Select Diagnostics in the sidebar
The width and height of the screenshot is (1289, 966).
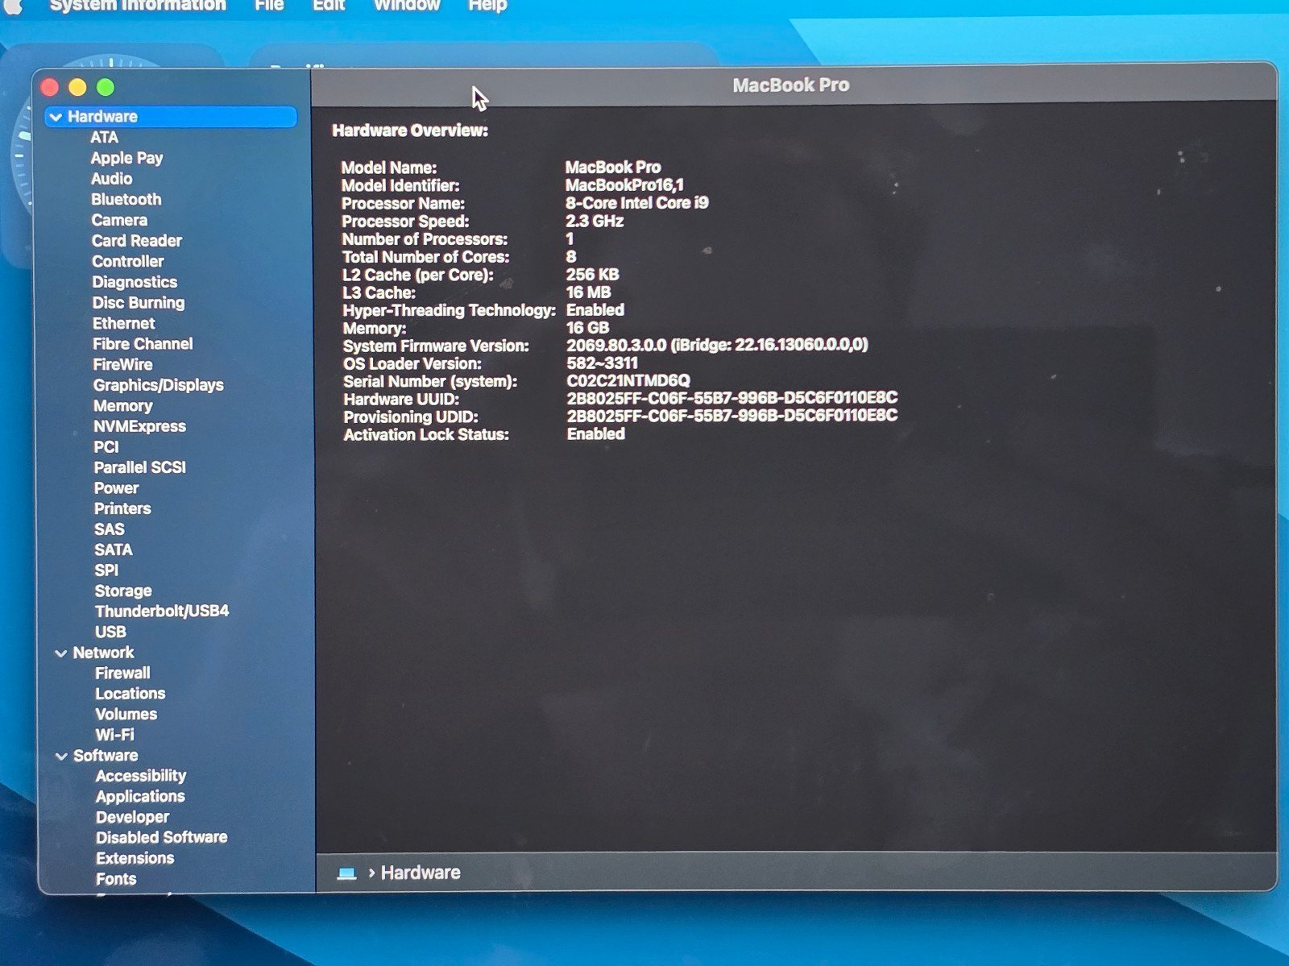tap(135, 283)
